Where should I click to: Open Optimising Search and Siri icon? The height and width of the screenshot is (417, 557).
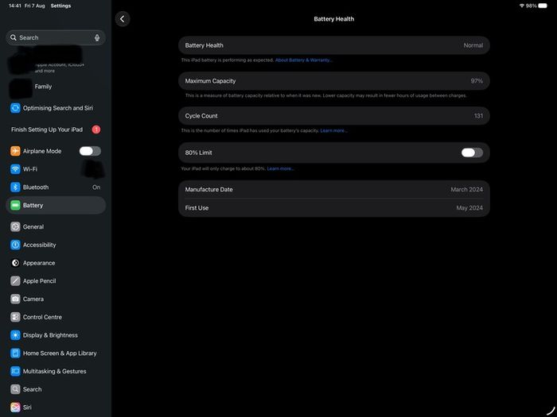[15, 108]
